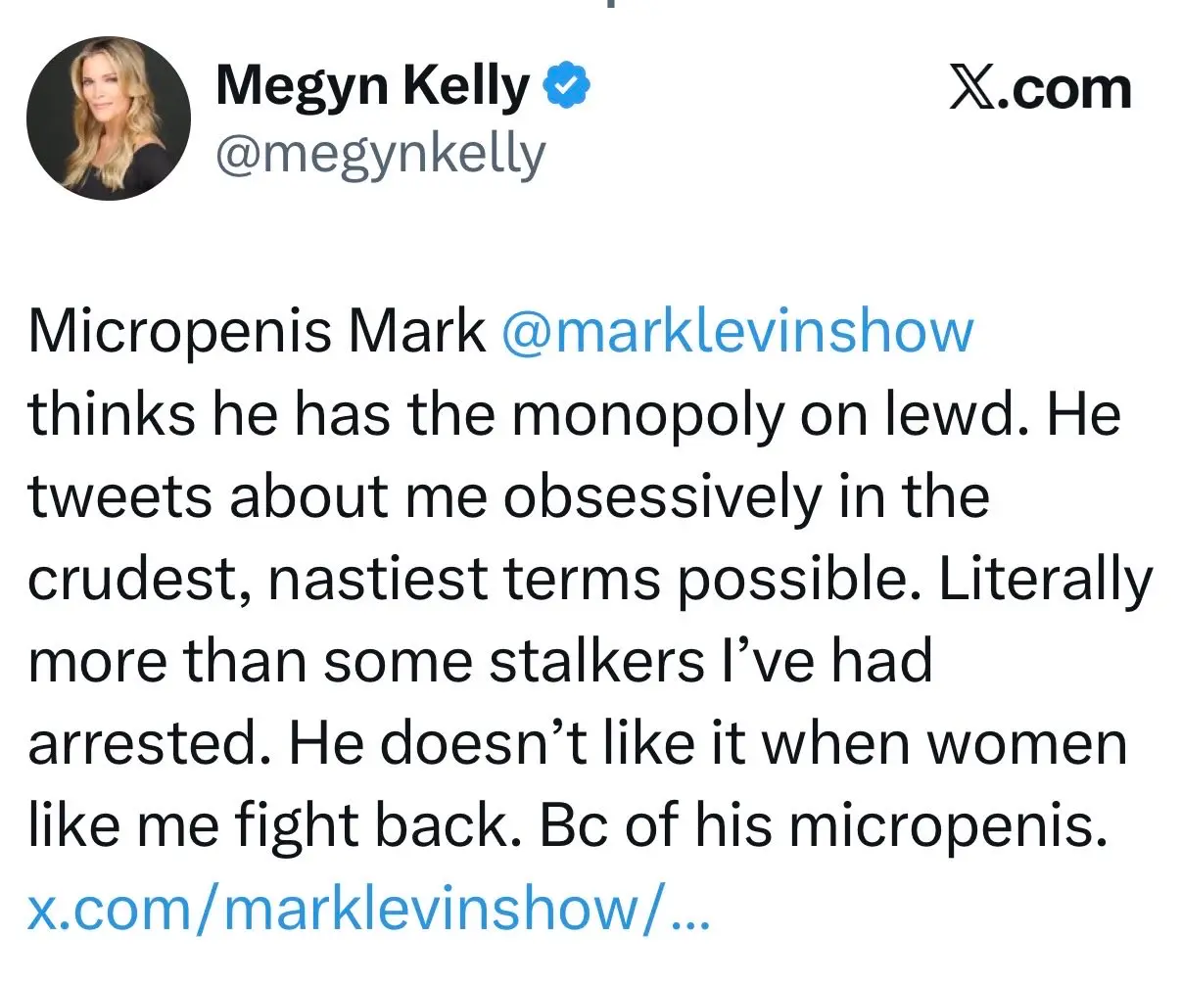Screen dimensions: 1181x984
Task: Click the blue verified checkmark badge
Action: click(x=567, y=86)
